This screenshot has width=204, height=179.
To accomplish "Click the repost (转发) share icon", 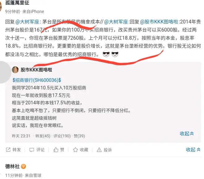I will click(x=8, y=150).
